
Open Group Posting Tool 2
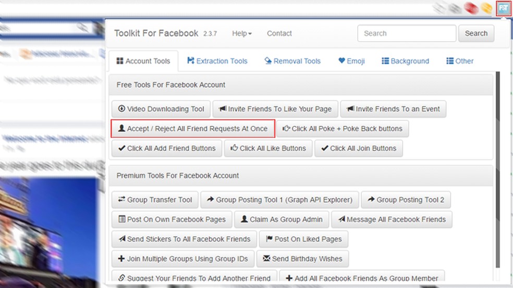click(406, 200)
